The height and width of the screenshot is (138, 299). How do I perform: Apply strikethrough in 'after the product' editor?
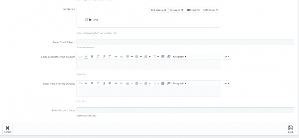[x=110, y=83]
